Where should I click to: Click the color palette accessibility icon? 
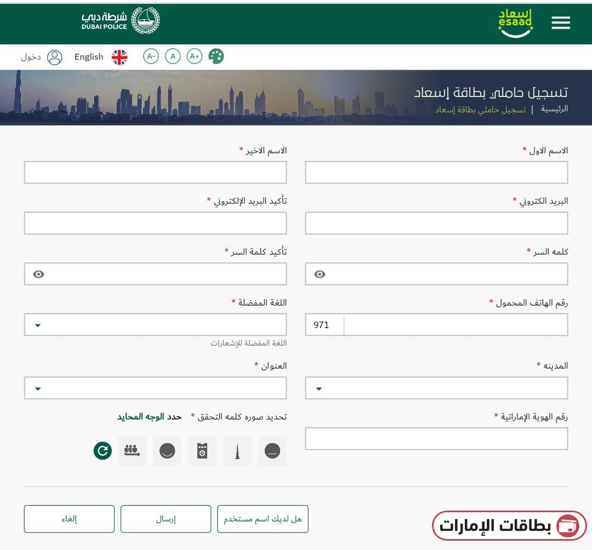pos(216,56)
